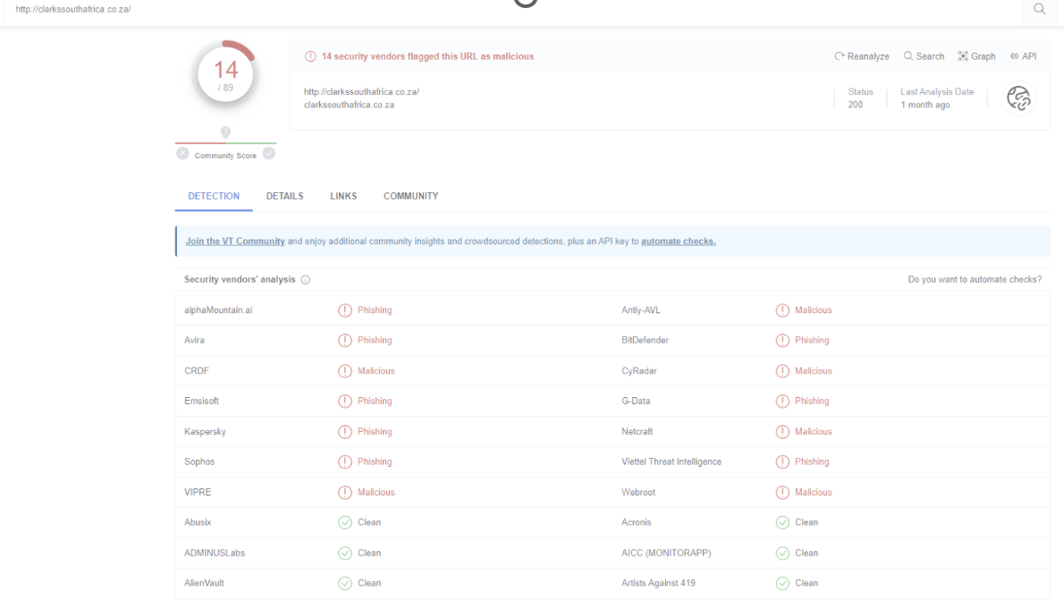Click the Security vendors' analysis heading
1064x601 pixels.
pyautogui.click(x=240, y=279)
